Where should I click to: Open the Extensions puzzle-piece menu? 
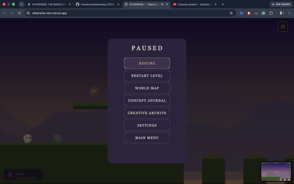point(271,13)
